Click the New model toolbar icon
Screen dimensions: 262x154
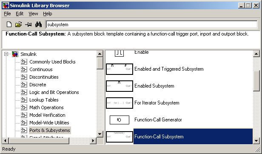tap(9, 25)
